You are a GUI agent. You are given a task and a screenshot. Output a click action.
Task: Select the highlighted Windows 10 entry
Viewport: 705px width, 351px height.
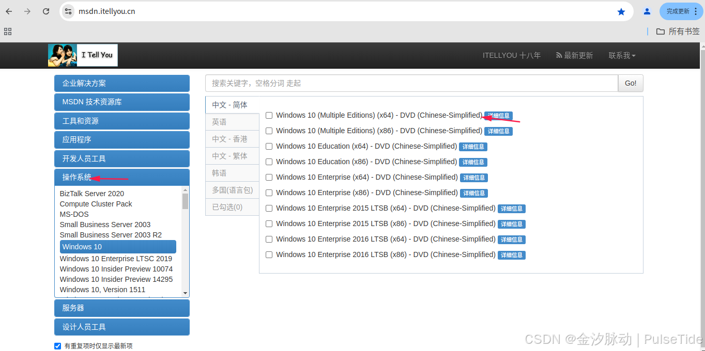[118, 247]
